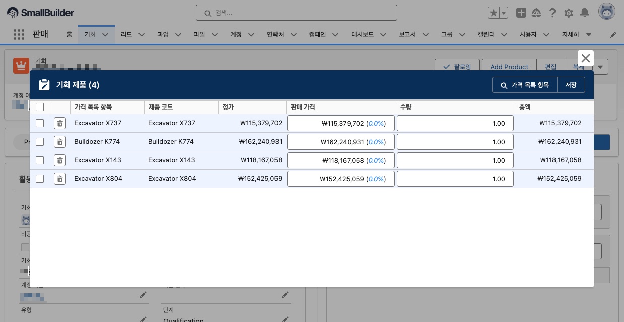The height and width of the screenshot is (322, 624).
Task: Click the help question mark icon
Action: point(552,13)
